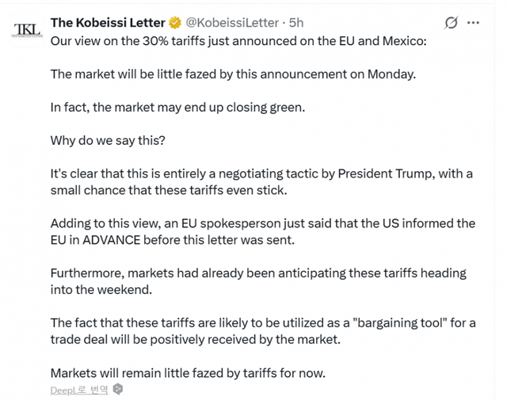Screen dimensions: 507x400
Task: Click the DeepL translation link text
Action: point(78,390)
